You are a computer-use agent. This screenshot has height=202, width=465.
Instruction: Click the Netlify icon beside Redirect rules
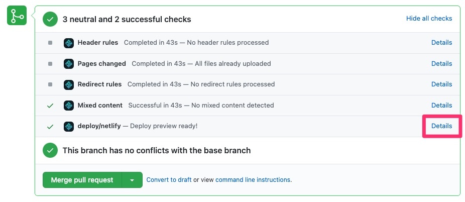[x=69, y=84]
